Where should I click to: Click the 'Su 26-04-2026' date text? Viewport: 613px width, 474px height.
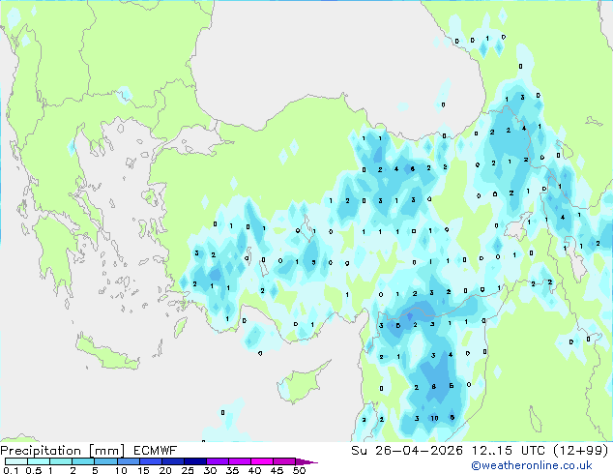(407, 451)
